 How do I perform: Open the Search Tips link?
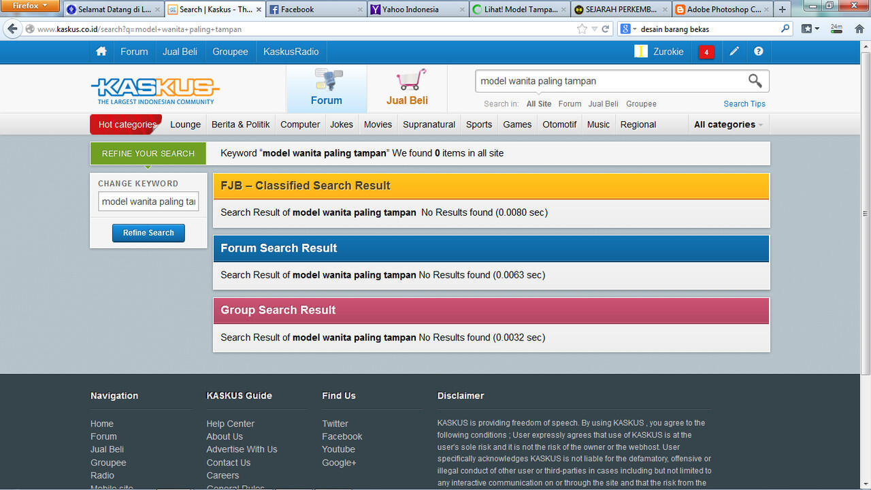click(x=744, y=104)
